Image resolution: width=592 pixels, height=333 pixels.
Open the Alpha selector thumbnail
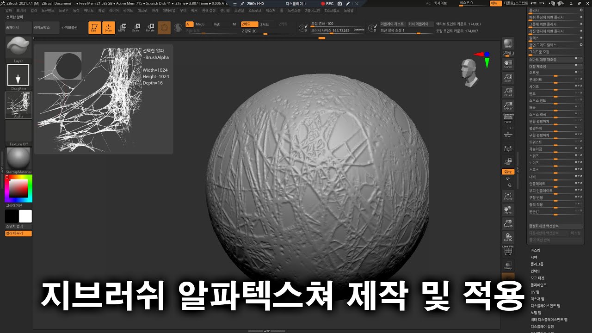click(18, 105)
